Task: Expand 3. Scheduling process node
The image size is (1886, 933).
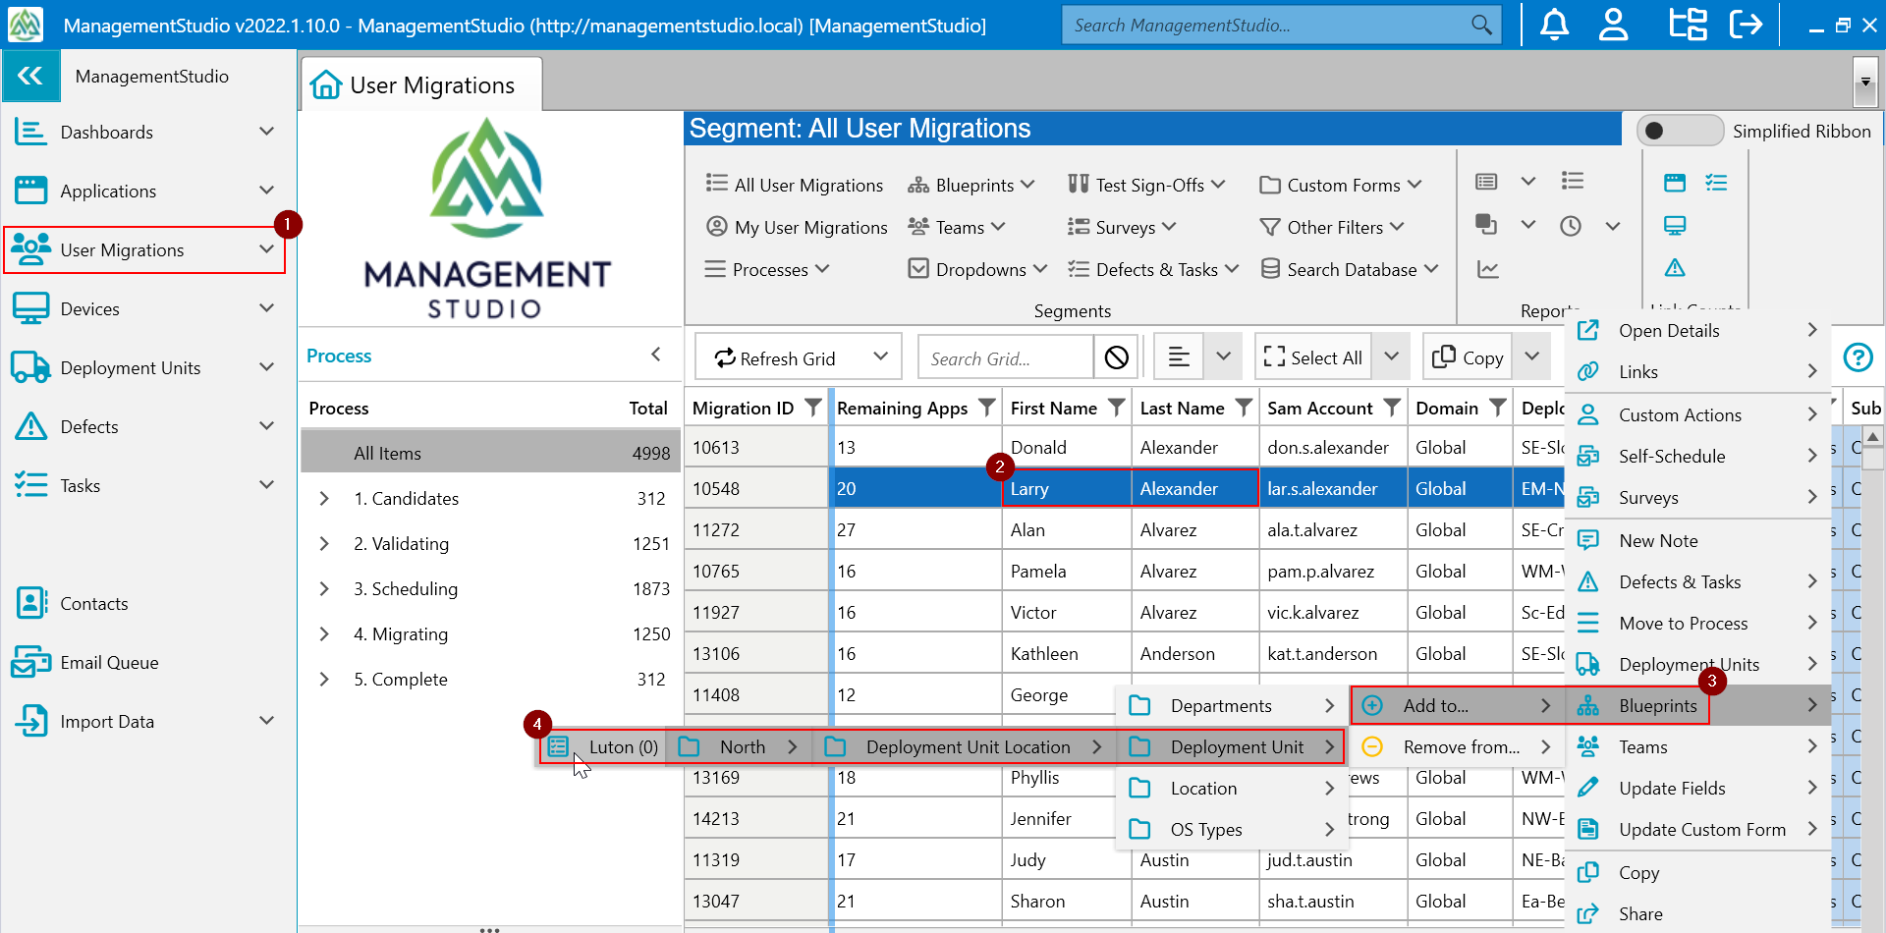Action: point(324,589)
